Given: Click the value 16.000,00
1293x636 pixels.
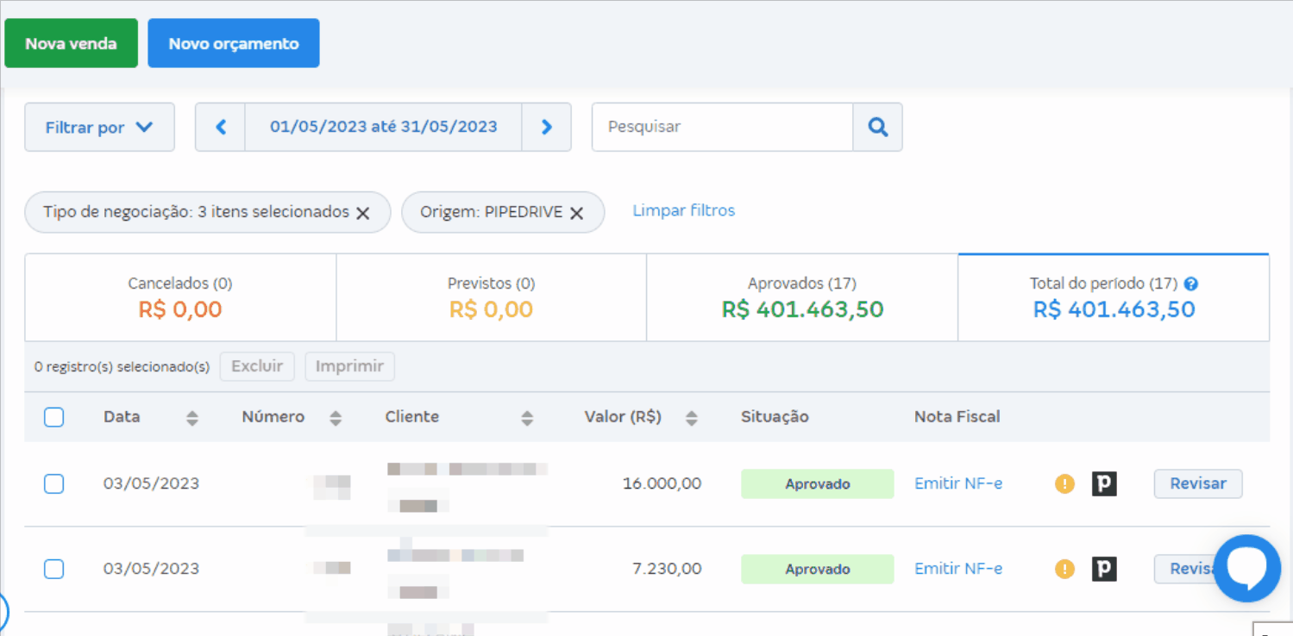Looking at the screenshot, I should [x=662, y=483].
